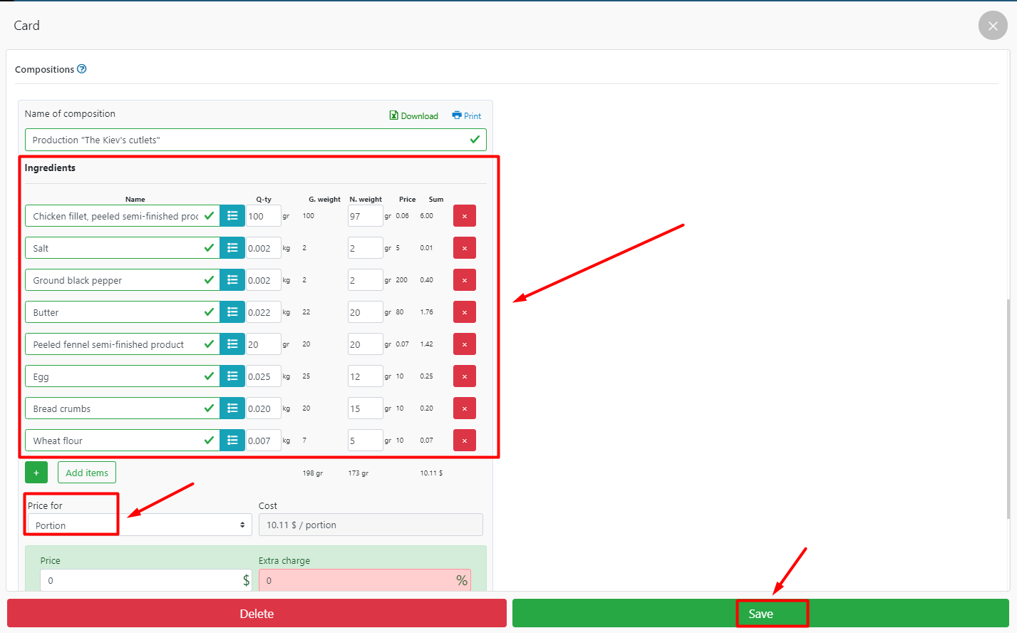Click the Extra charge percentage field
The width and height of the screenshot is (1017, 633).
coord(356,580)
